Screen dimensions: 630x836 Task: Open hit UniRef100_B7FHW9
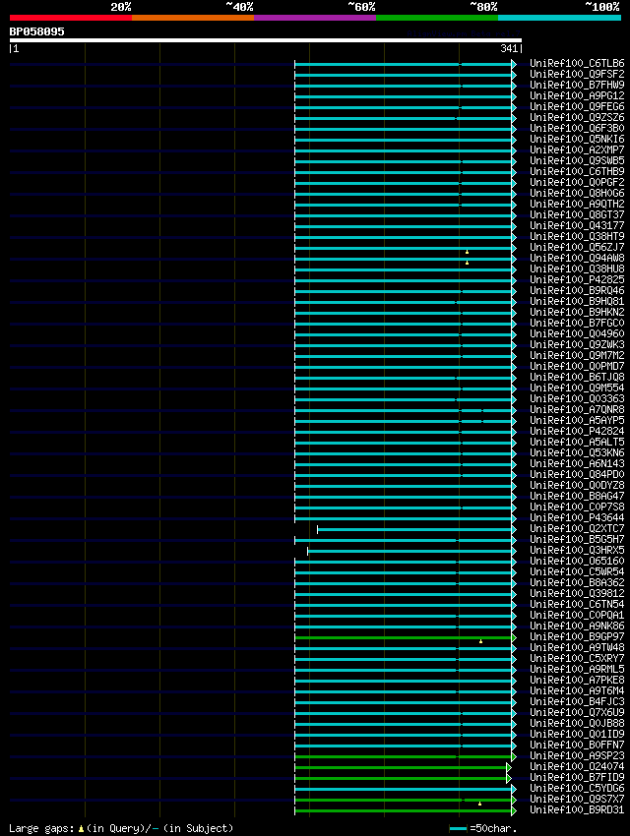(577, 85)
